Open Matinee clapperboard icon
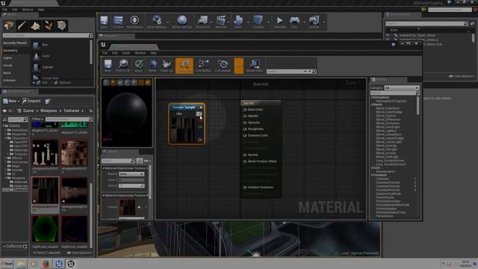Screen dimensions: 478x269 click(221, 22)
